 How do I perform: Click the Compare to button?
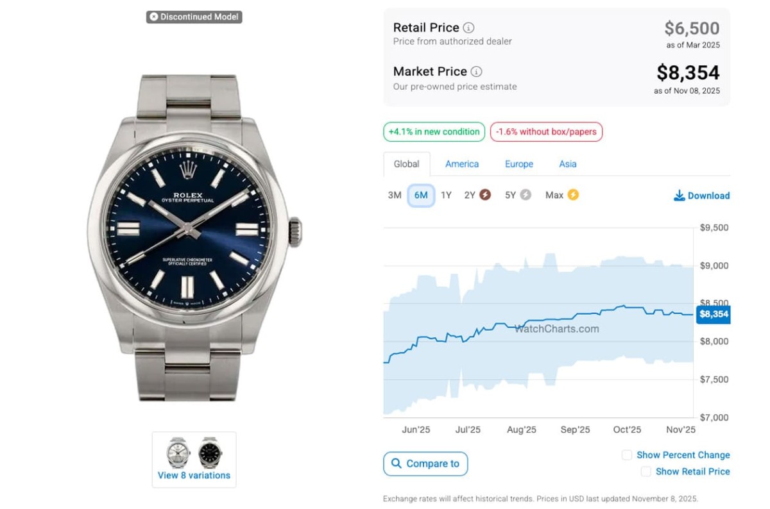(426, 463)
